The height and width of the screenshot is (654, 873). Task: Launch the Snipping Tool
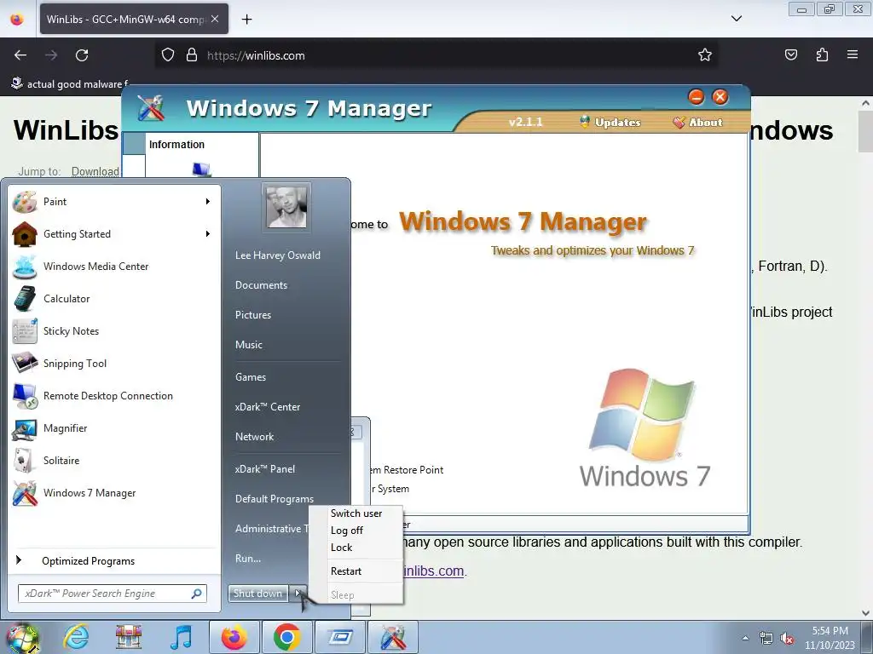(114, 363)
